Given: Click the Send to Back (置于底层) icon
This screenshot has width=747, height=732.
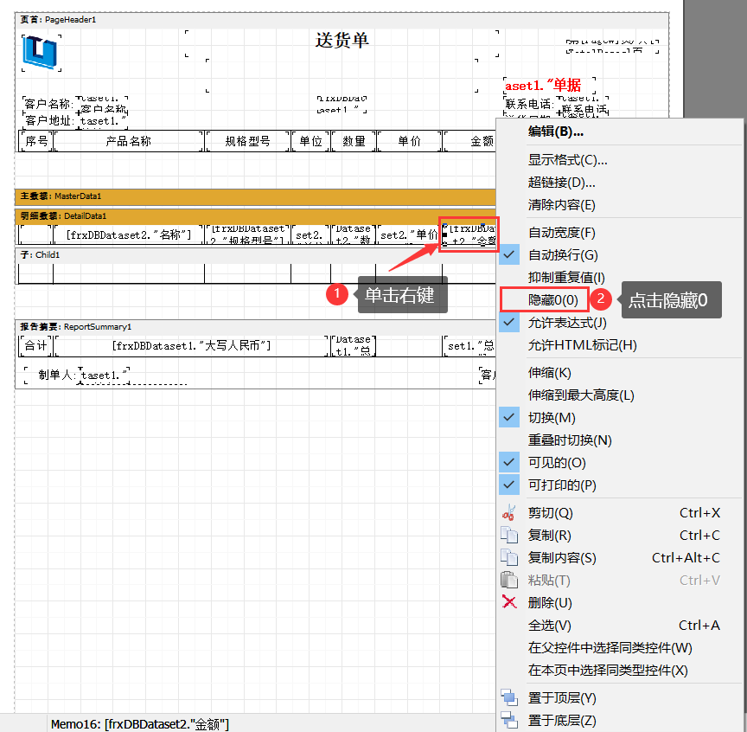Looking at the screenshot, I should pos(508,720).
